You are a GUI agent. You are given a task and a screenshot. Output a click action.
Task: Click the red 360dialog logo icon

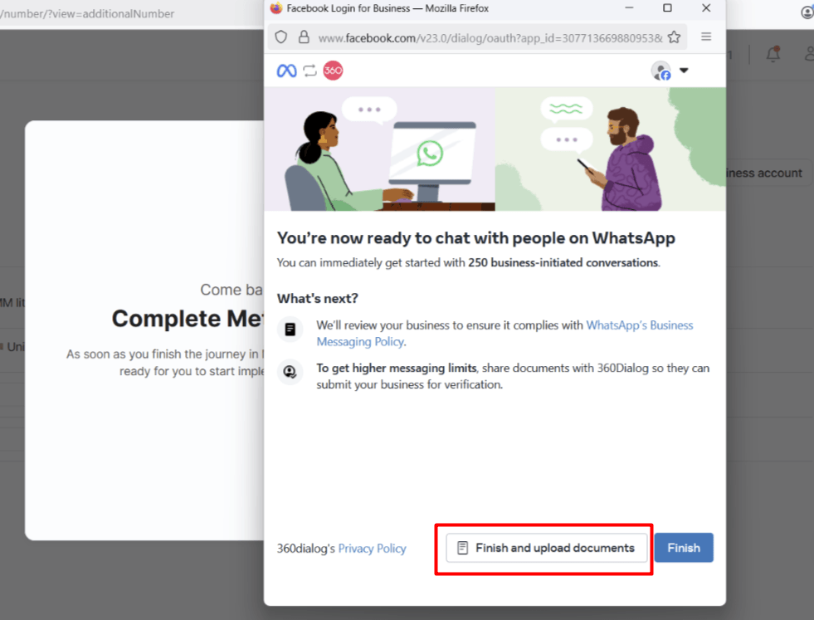333,71
